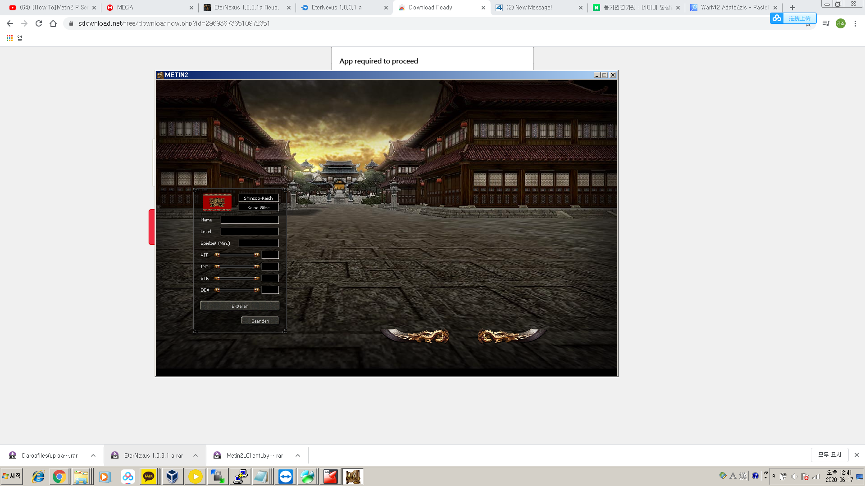The width and height of the screenshot is (865, 486).
Task: Expand options for Metin2_Client_by rar download
Action: pos(298,455)
